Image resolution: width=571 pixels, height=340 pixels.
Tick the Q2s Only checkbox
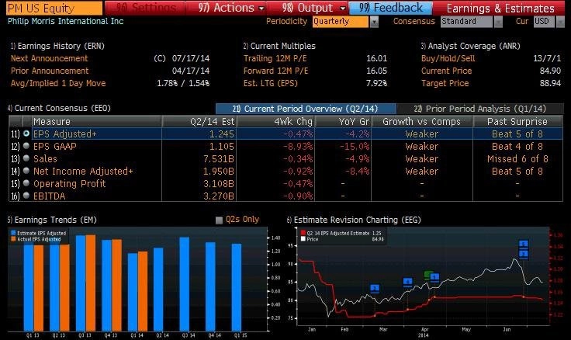pyautogui.click(x=219, y=220)
